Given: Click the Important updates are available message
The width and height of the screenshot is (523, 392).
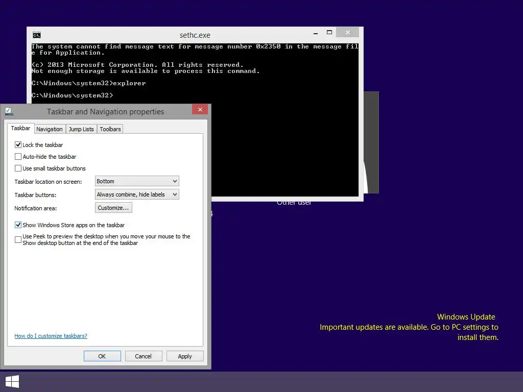Looking at the screenshot, I should coord(409,332).
